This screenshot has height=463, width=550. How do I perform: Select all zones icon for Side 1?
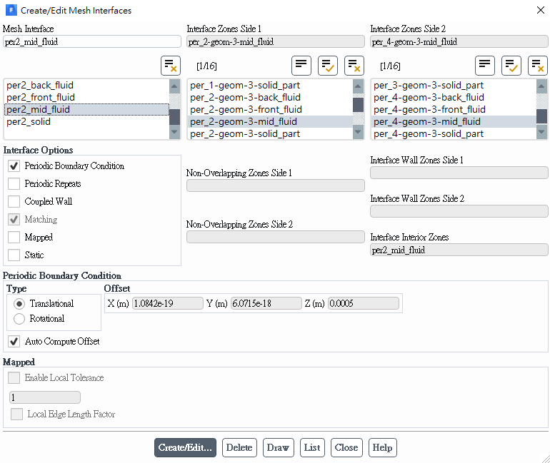(328, 66)
